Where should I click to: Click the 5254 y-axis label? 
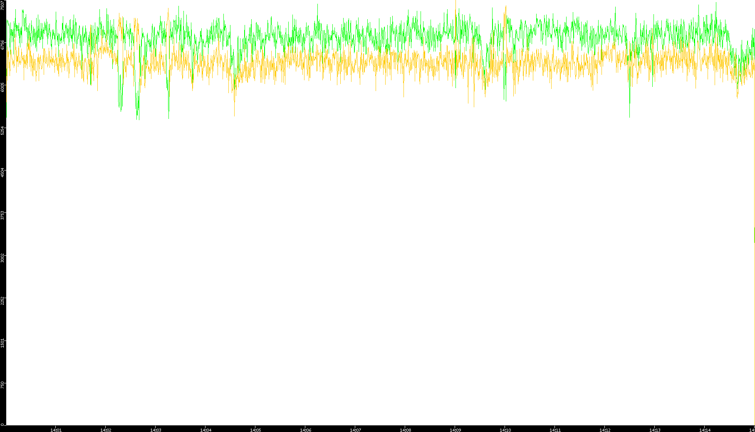tap(3, 130)
